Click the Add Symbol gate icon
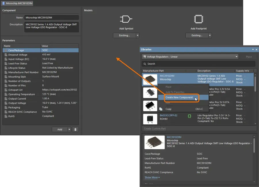 tap(126, 19)
